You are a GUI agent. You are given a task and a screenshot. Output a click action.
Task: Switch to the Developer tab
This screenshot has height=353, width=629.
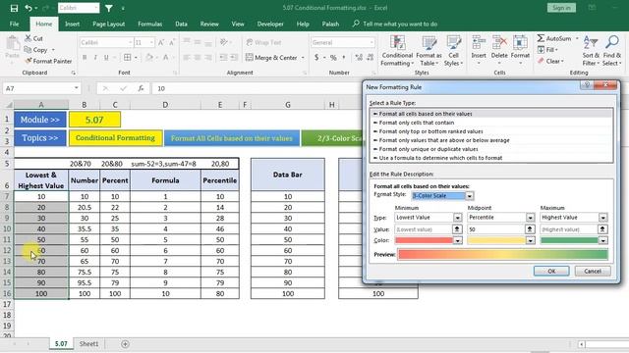click(270, 24)
